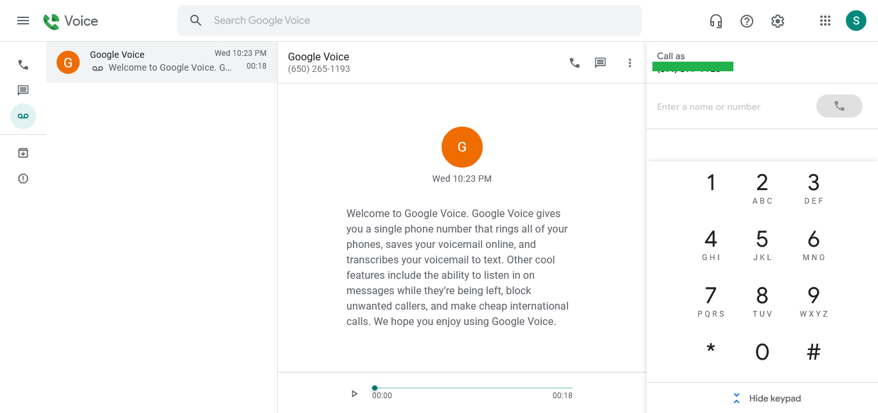Screen dimensions: 878x413
Task: Click the Enter a name or number field
Action: [730, 107]
